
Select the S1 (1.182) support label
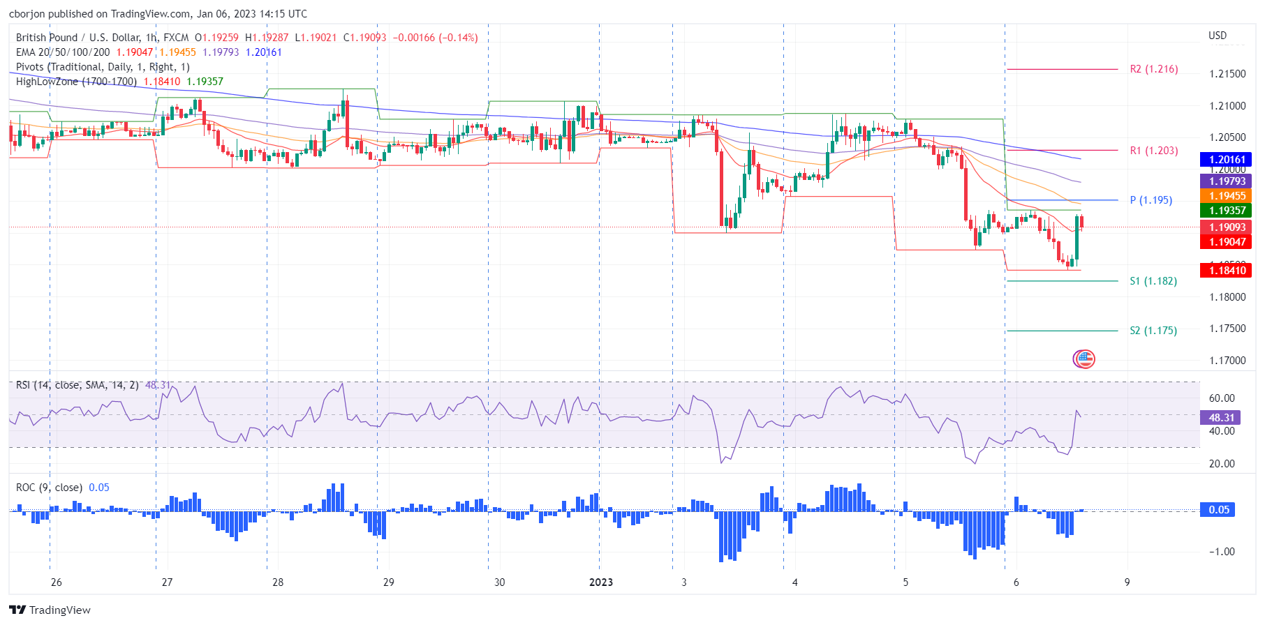pos(1153,281)
